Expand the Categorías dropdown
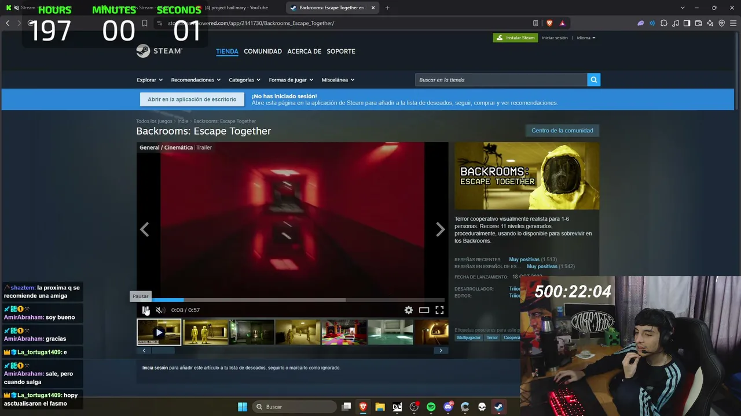This screenshot has width=741, height=416. tap(244, 80)
